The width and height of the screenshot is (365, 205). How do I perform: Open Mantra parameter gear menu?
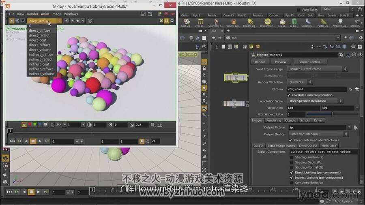click(x=341, y=55)
